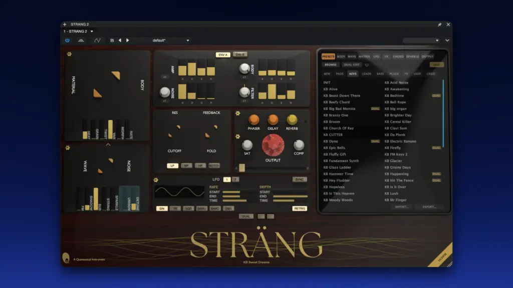
Task: Select the BASS preset category
Action: (x=380, y=74)
